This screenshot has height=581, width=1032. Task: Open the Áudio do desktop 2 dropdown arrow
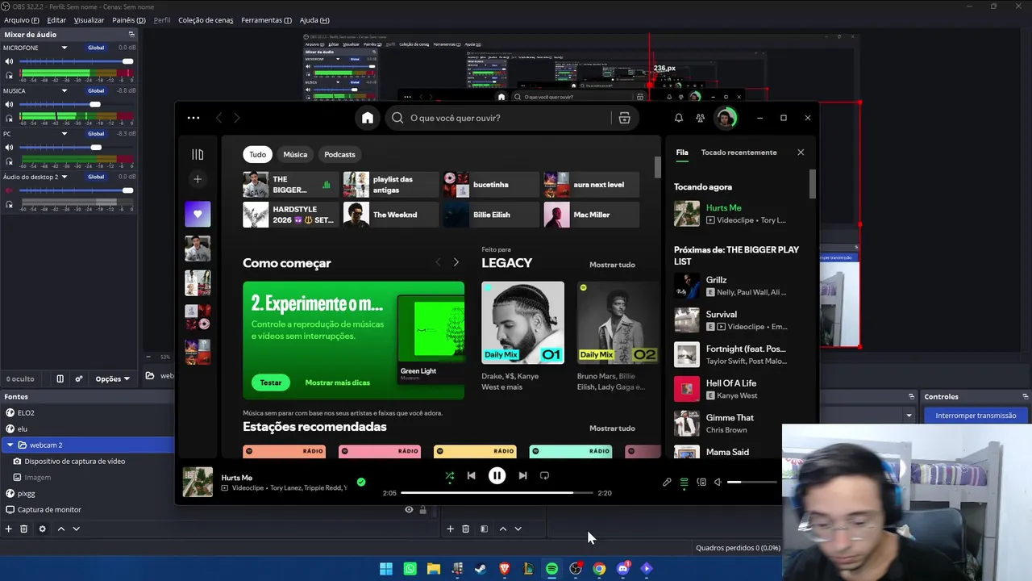click(x=64, y=177)
